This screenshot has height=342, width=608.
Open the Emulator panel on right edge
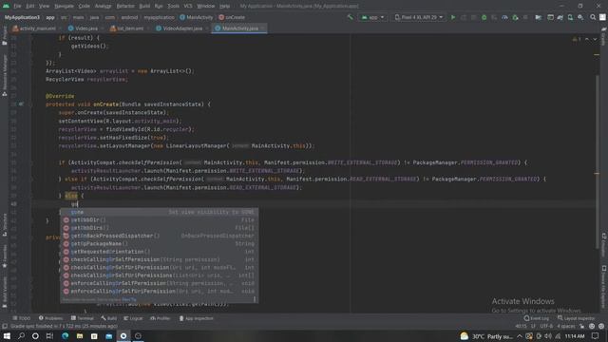(604, 244)
